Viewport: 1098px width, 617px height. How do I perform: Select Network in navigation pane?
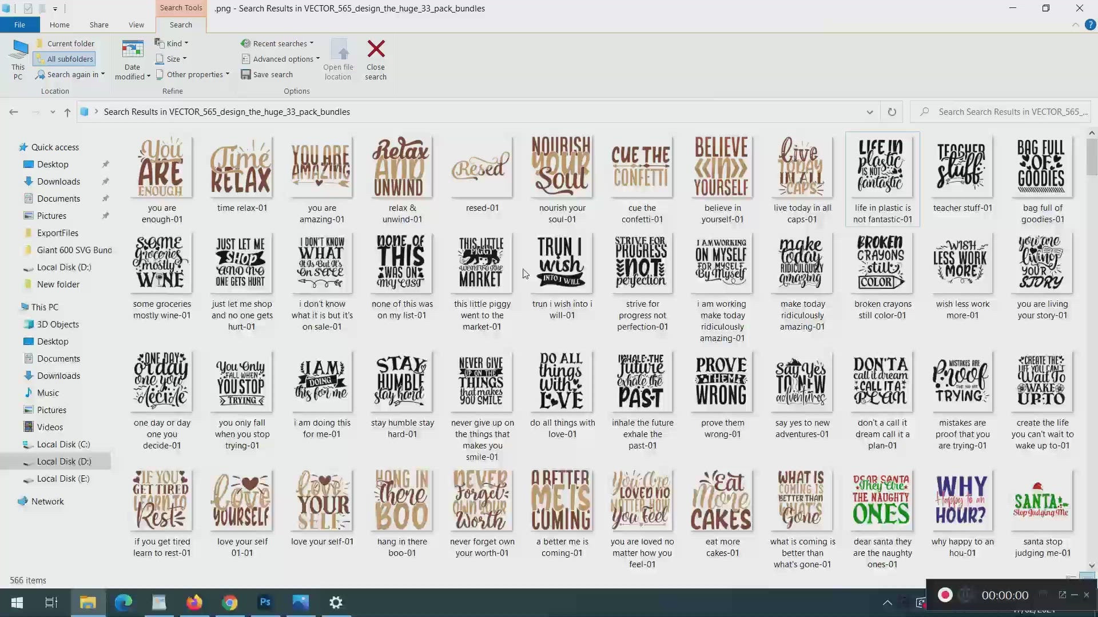pos(47,501)
